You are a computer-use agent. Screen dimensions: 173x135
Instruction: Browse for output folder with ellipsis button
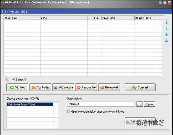[x=139, y=104]
